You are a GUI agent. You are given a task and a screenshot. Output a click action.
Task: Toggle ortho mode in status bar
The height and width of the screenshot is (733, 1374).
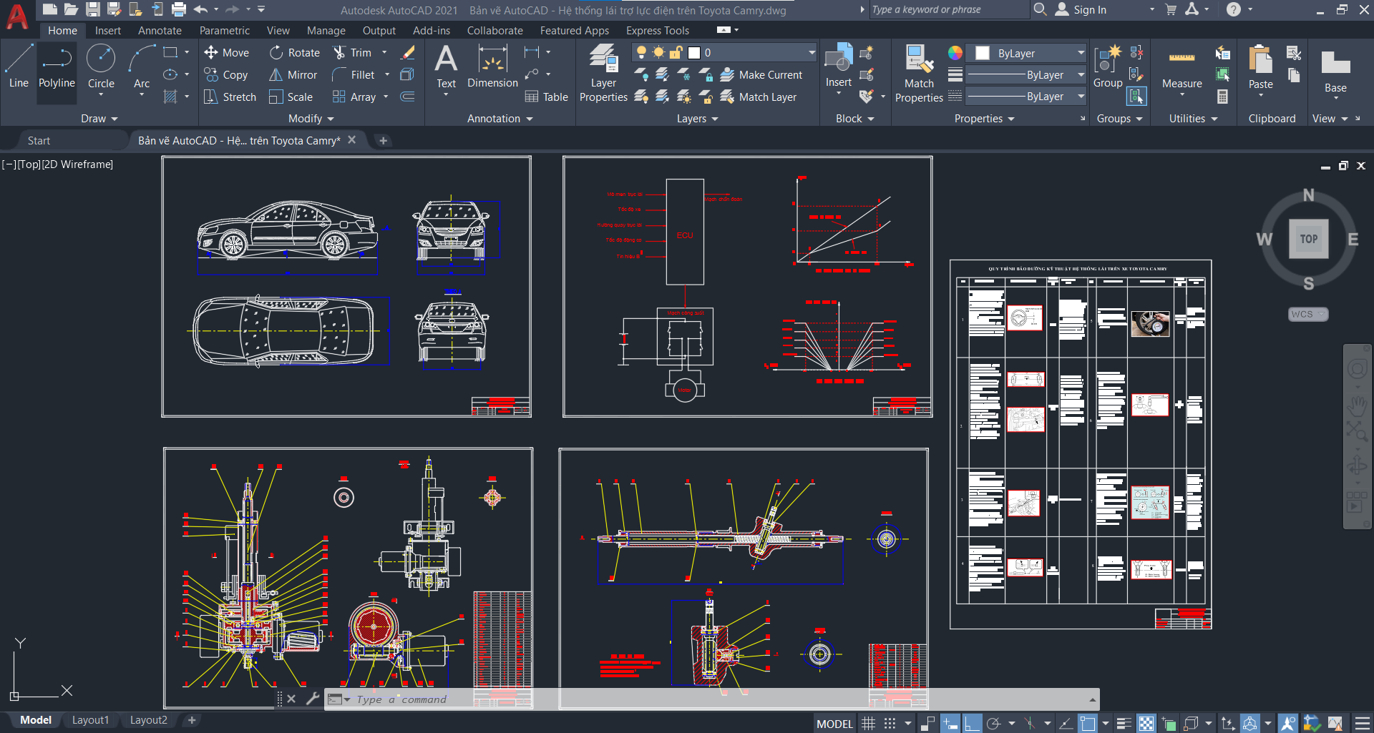coord(972,723)
